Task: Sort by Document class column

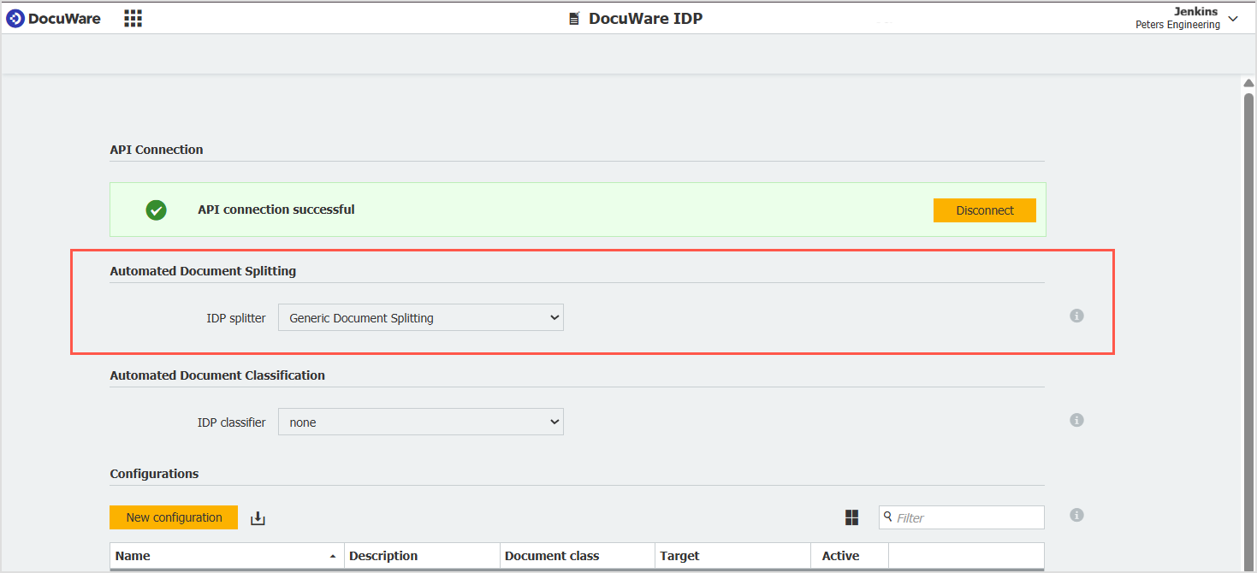Action: (576, 556)
